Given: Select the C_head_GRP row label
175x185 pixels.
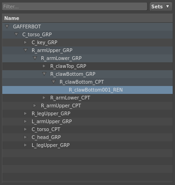Looking at the screenshot, I should (x=46, y=137).
